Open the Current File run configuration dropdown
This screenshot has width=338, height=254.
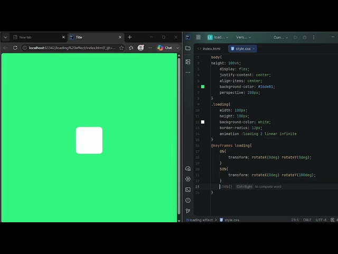tap(280, 38)
